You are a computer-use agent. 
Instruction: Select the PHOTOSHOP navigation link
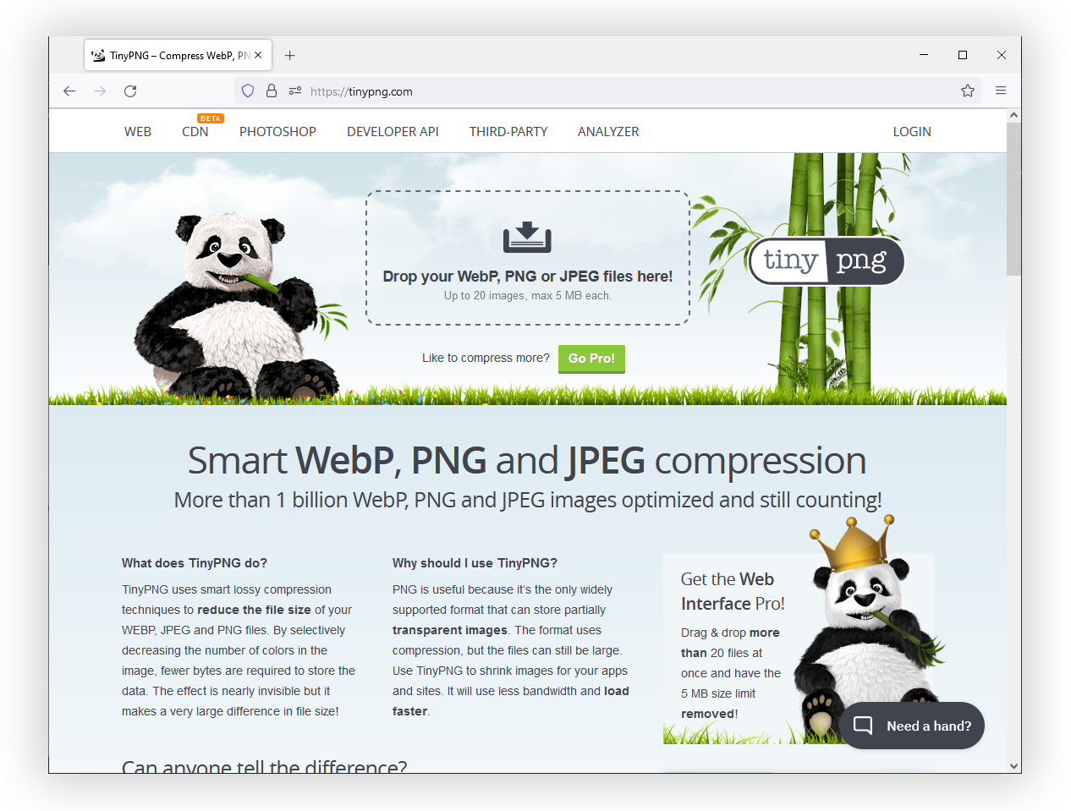277,131
